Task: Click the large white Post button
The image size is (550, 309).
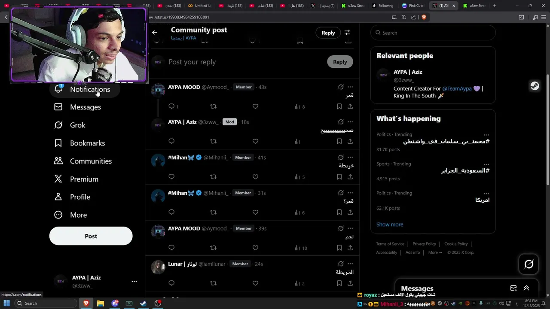Action: coord(91,236)
